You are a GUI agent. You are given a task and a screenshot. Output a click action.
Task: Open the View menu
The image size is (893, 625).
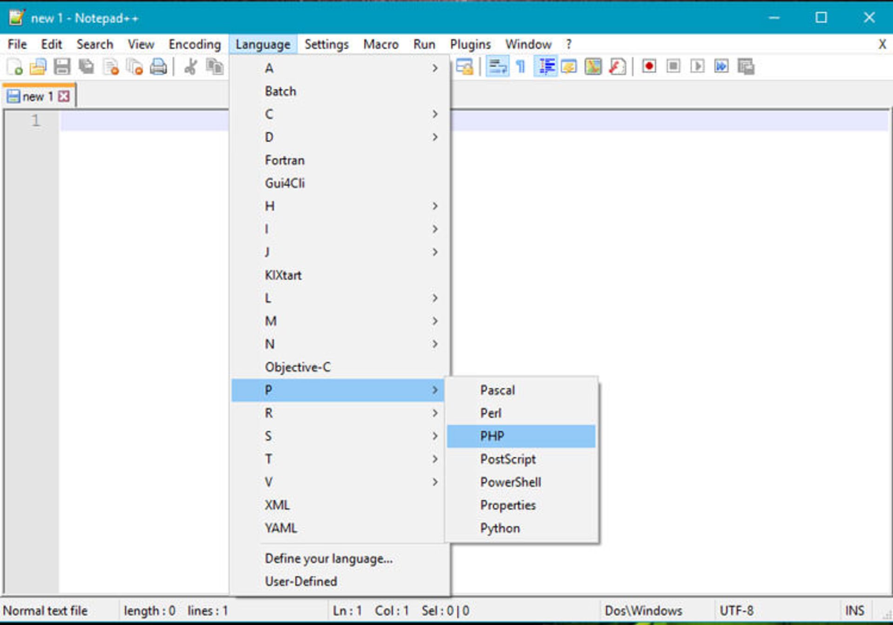pyautogui.click(x=141, y=44)
